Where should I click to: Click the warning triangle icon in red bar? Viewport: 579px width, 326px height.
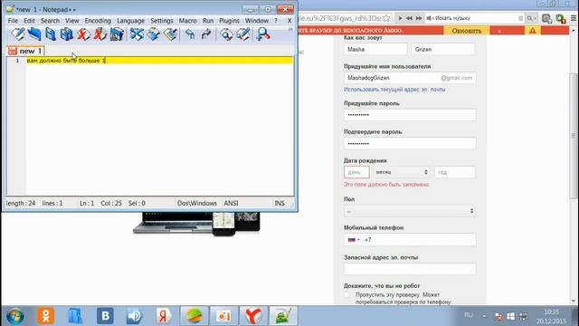[x=533, y=31]
